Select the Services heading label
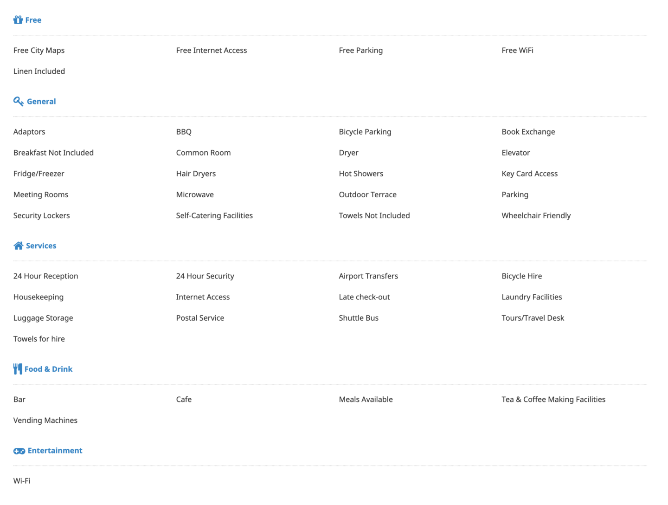 click(41, 246)
